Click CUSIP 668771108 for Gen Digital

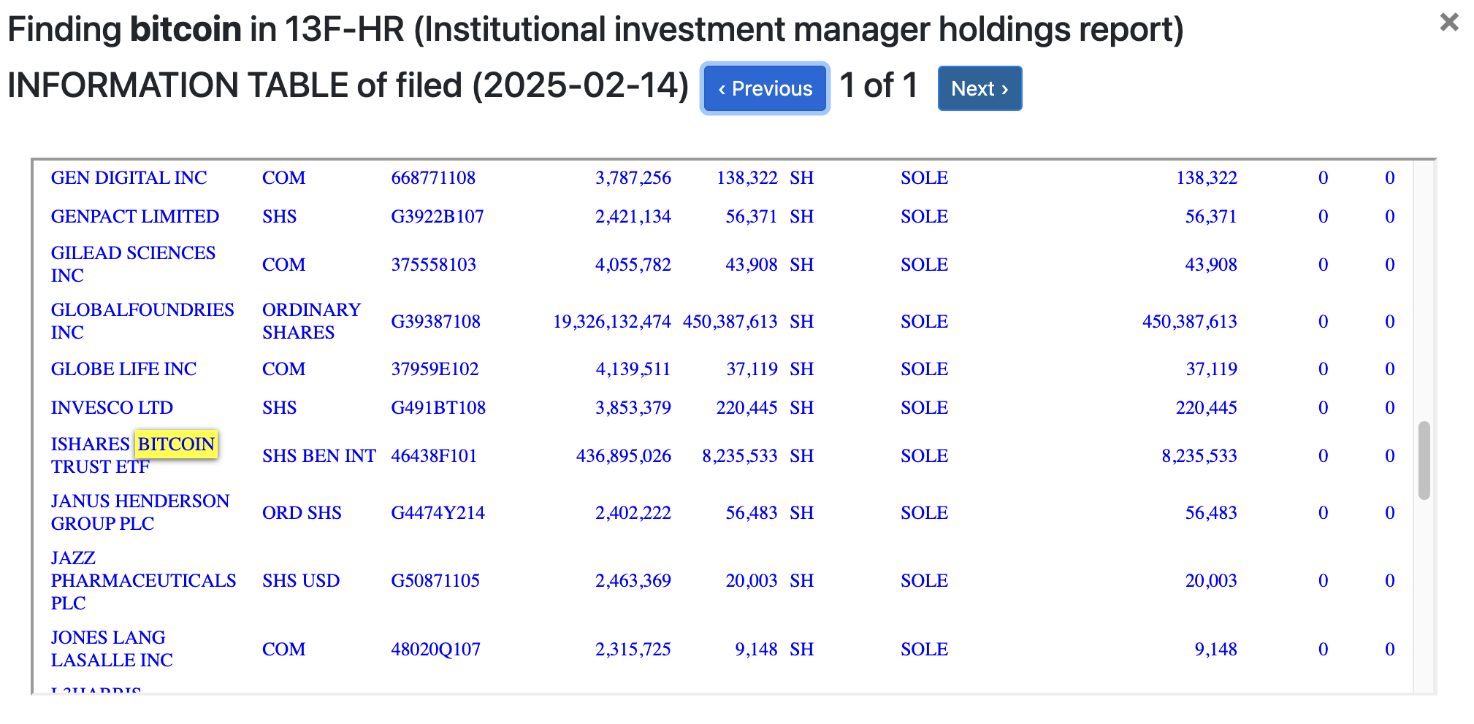pos(433,177)
